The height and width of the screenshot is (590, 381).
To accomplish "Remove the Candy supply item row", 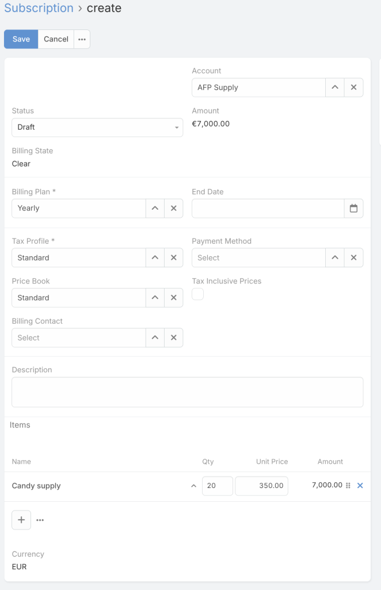I will (360, 486).
